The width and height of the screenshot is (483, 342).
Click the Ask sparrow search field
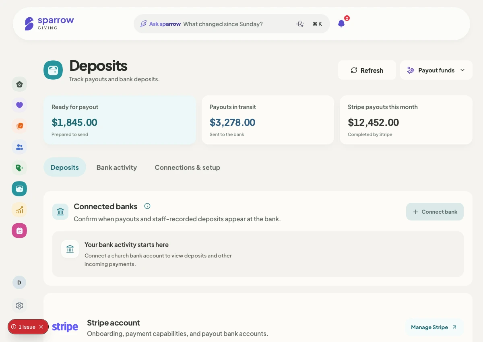coord(232,24)
